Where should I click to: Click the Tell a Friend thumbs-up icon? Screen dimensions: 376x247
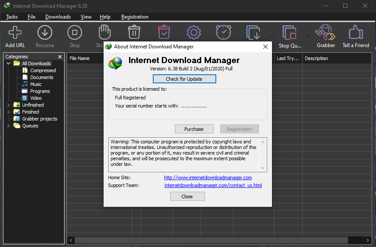[x=356, y=32]
